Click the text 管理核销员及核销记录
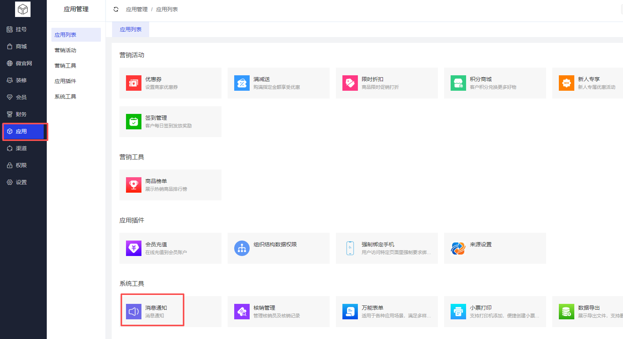Image resolution: width=623 pixels, height=339 pixels. [x=277, y=316]
